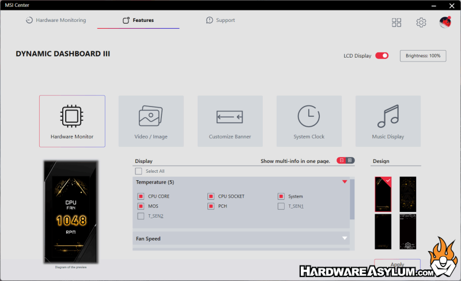Click the Support chat bubble icon
This screenshot has width=461, height=281.
(x=209, y=20)
